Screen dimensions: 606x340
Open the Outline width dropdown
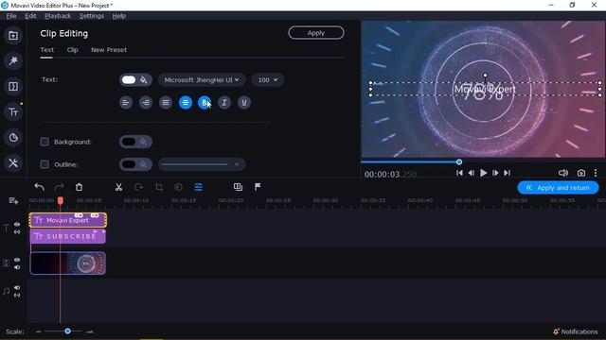click(202, 164)
